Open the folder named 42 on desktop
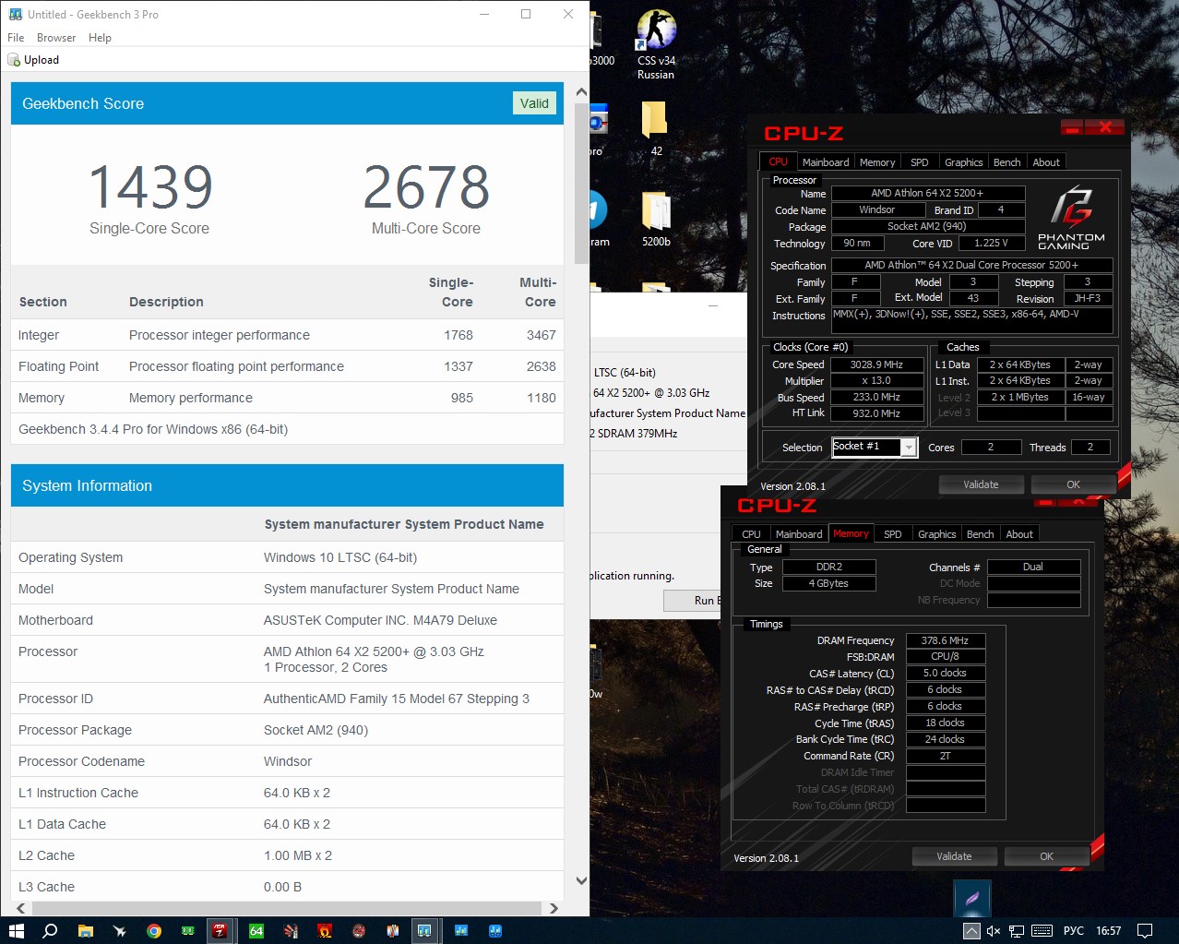 [656, 127]
